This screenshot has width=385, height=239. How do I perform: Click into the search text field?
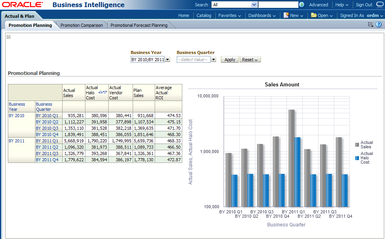click(x=278, y=5)
